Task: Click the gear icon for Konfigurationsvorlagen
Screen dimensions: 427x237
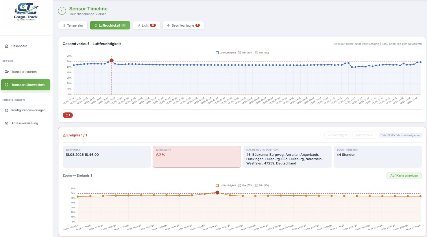Action: (7, 110)
